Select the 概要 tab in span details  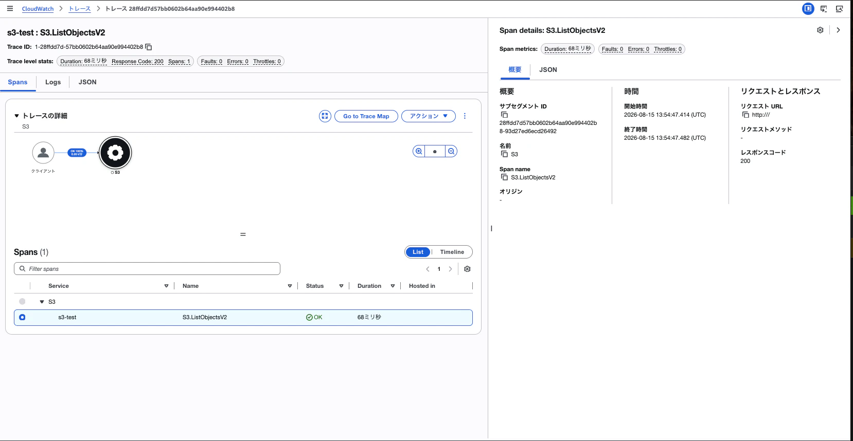coord(515,70)
